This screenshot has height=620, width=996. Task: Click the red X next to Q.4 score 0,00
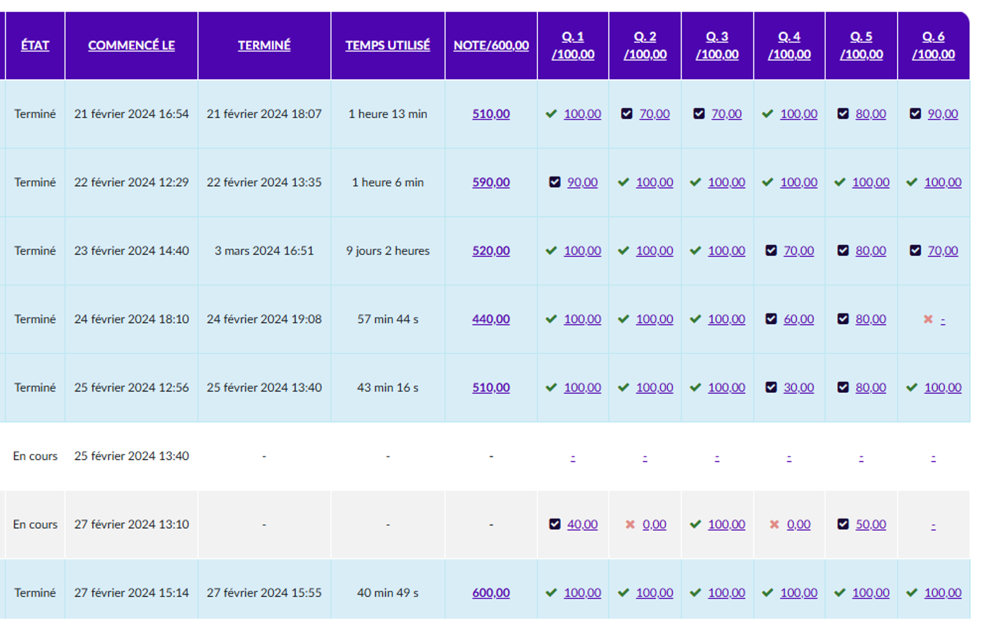click(774, 525)
